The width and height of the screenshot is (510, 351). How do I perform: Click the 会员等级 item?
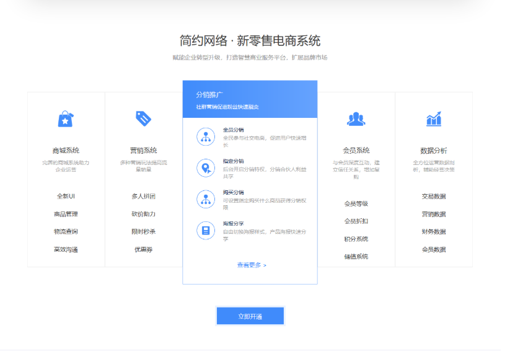(x=356, y=204)
